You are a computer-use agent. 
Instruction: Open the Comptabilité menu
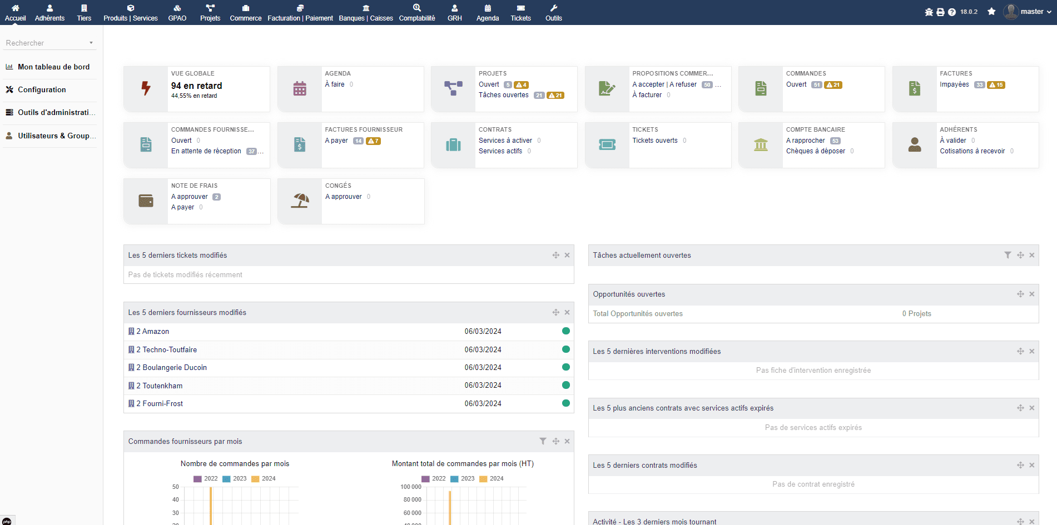[x=417, y=13]
